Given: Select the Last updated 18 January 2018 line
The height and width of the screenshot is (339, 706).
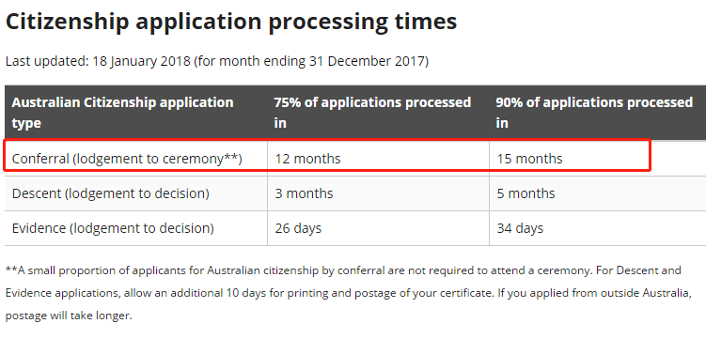Looking at the screenshot, I should tap(216, 61).
